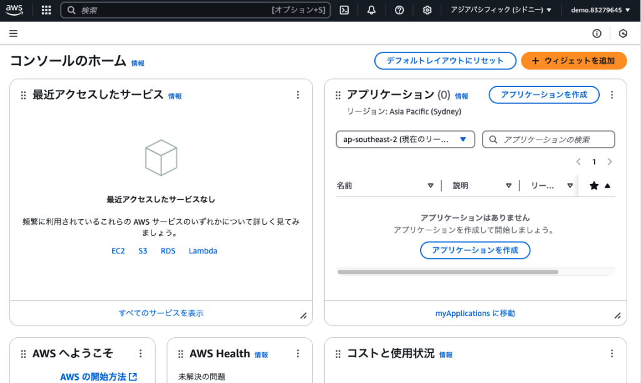Open the S3 service link
The image size is (641, 383).
(143, 251)
